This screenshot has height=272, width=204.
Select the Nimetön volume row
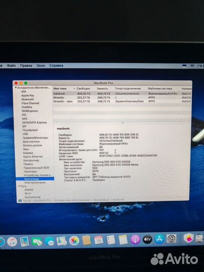point(122,98)
